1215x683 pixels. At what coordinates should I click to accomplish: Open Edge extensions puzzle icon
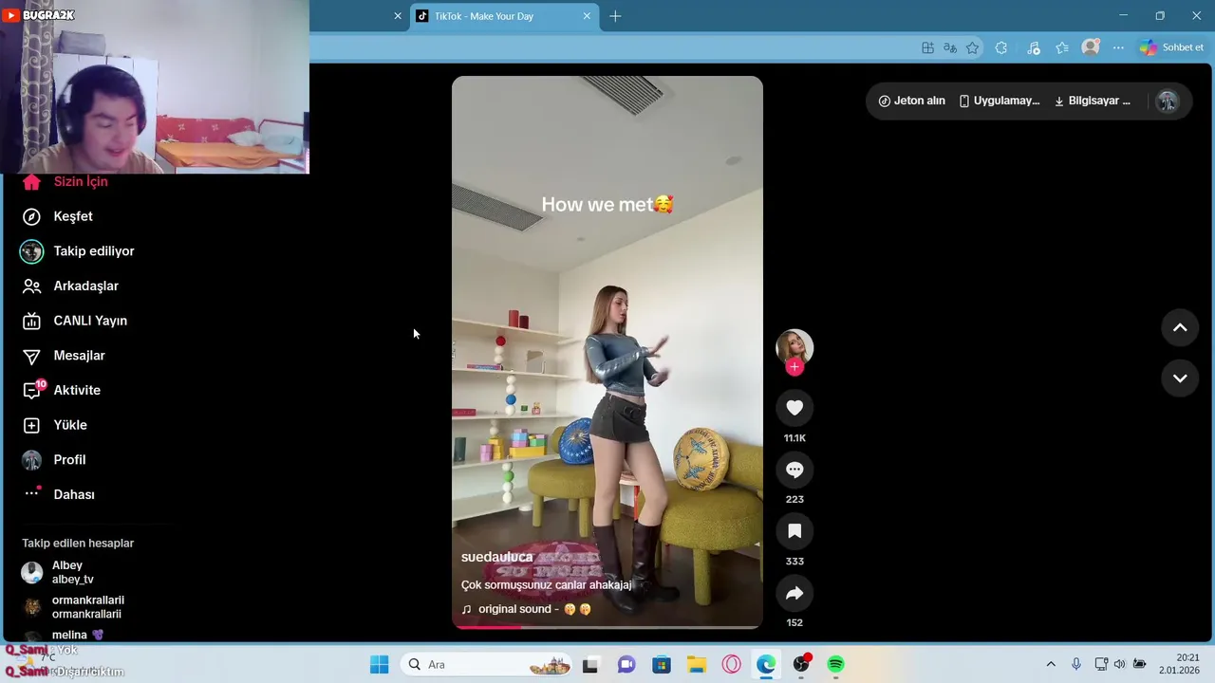(1000, 47)
